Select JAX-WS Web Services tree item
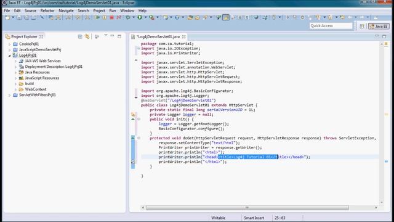The image size is (394, 222). pyautogui.click(x=42, y=61)
